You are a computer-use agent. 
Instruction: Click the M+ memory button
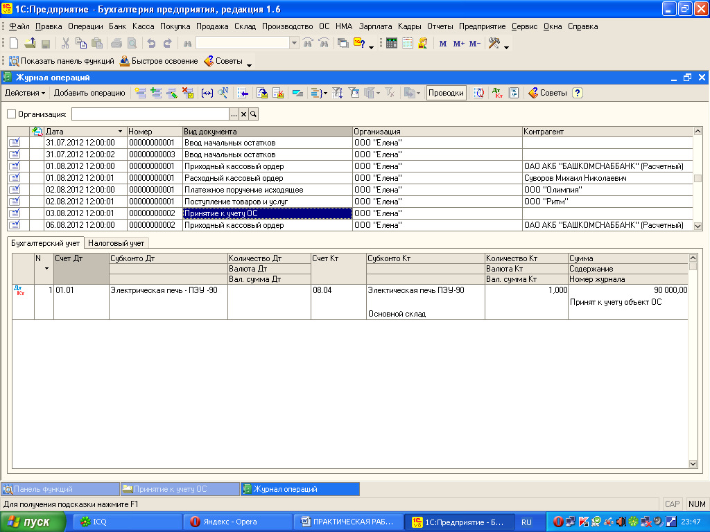459,44
